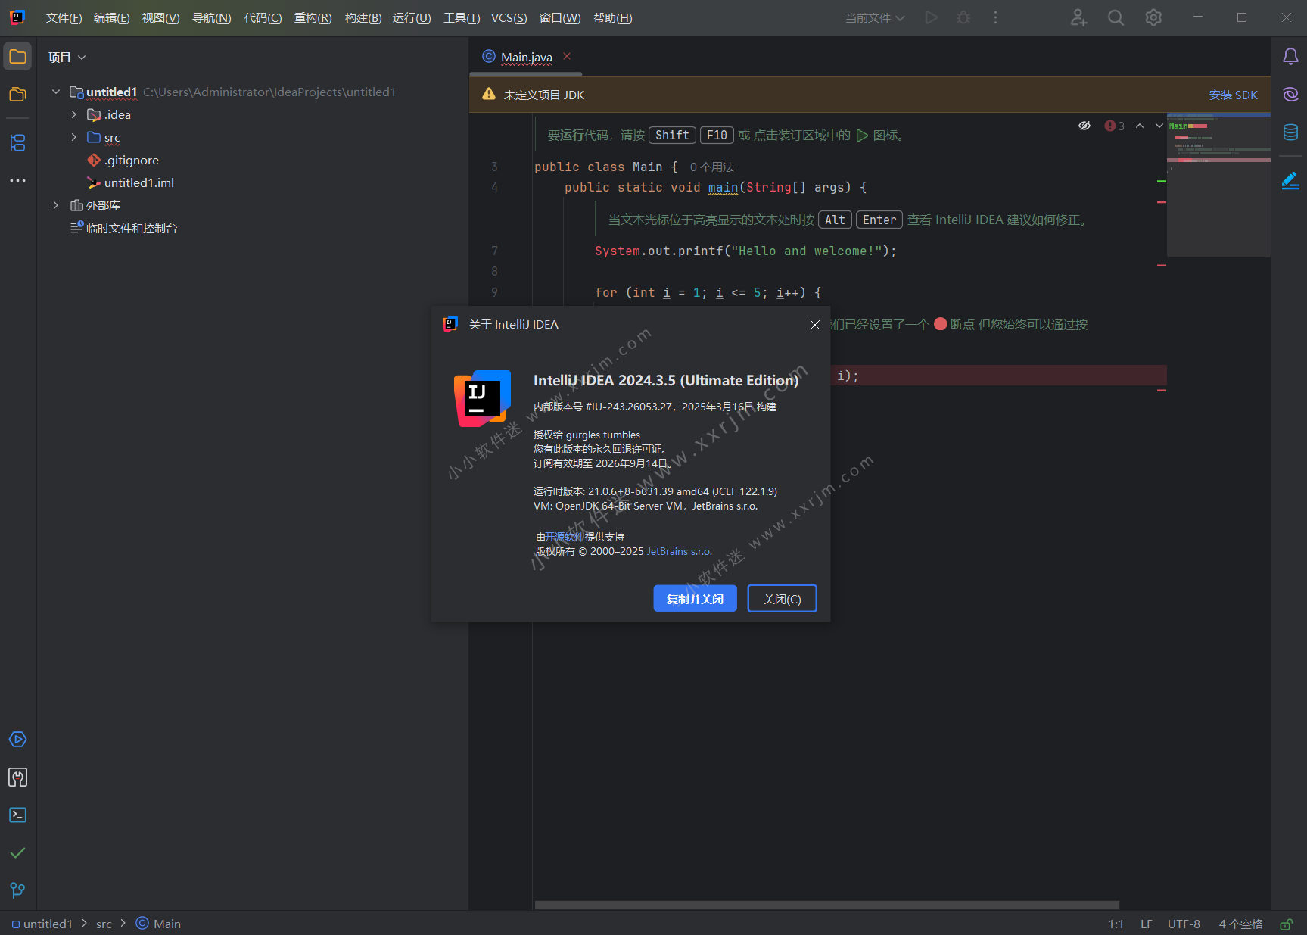Open the 帮助(H) menu
Image resolution: width=1307 pixels, height=935 pixels.
click(x=612, y=17)
